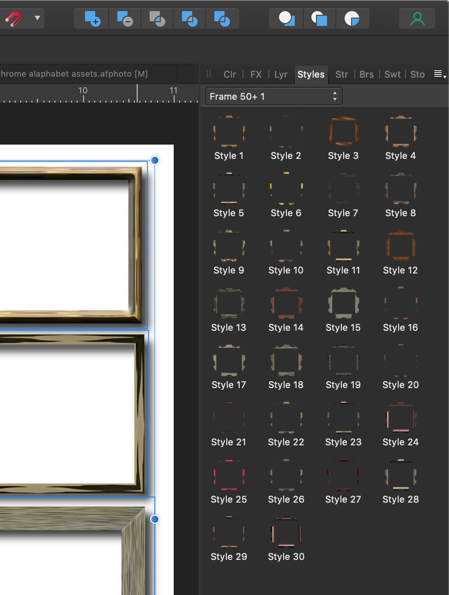Select the Styles panel tab
Screen dimensions: 449x595
311,74
